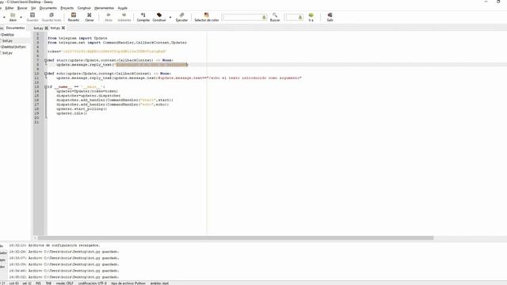This screenshot has height=285, width=507.
Task: Open the dropdown arrow left of the Abrir icon
Action: coord(4,17)
